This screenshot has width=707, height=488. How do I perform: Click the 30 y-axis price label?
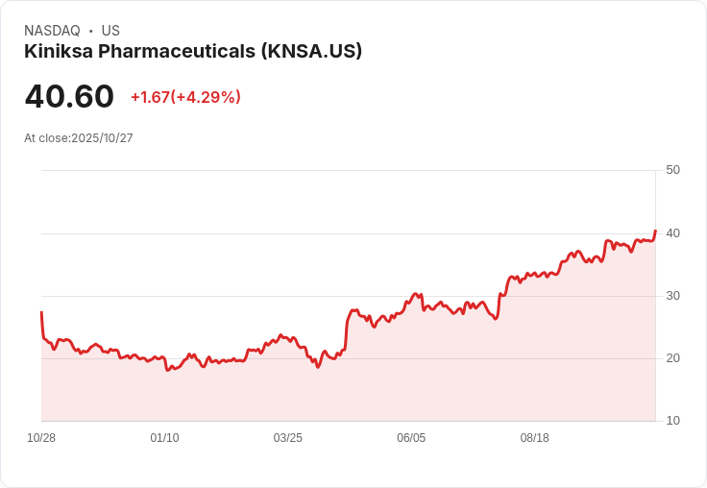672,296
